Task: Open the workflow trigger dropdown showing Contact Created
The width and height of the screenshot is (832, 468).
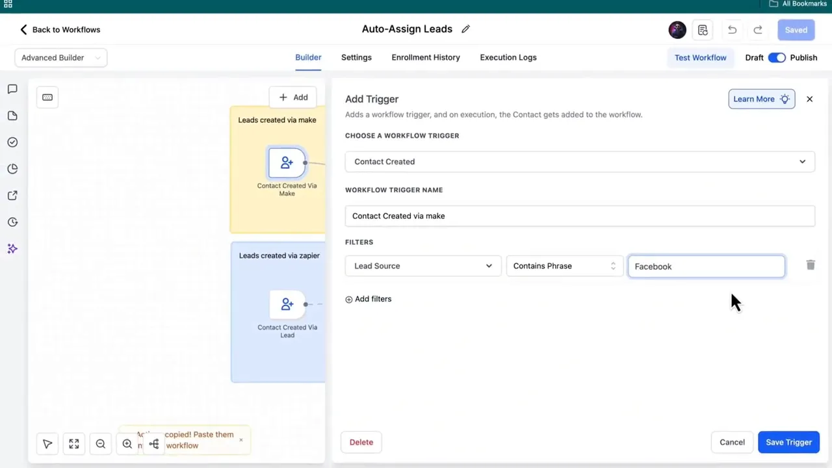Action: pyautogui.click(x=580, y=161)
